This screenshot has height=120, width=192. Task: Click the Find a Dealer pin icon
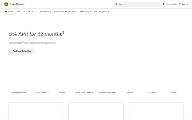[x=163, y=4]
